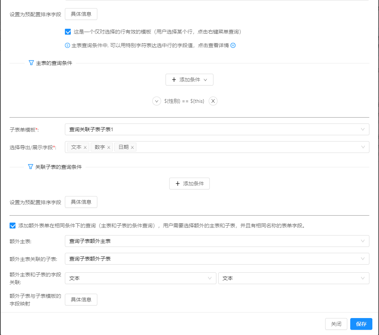Viewport: 379px width, 335px height.
Task: Open the 添加条件 dropdown under 主表的查询条件
Action: coord(189,80)
